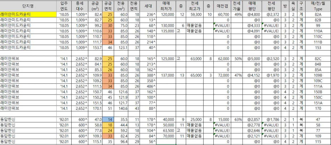Select the 매/전/월 Type header
The image size is (331, 145).
tap(318, 6)
